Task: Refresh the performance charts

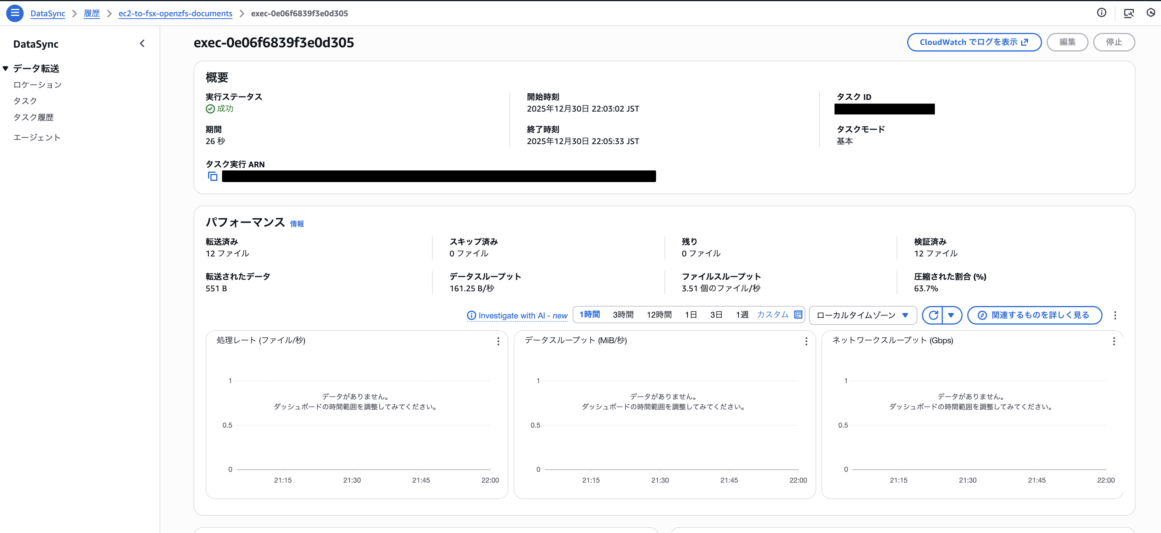Action: (934, 315)
